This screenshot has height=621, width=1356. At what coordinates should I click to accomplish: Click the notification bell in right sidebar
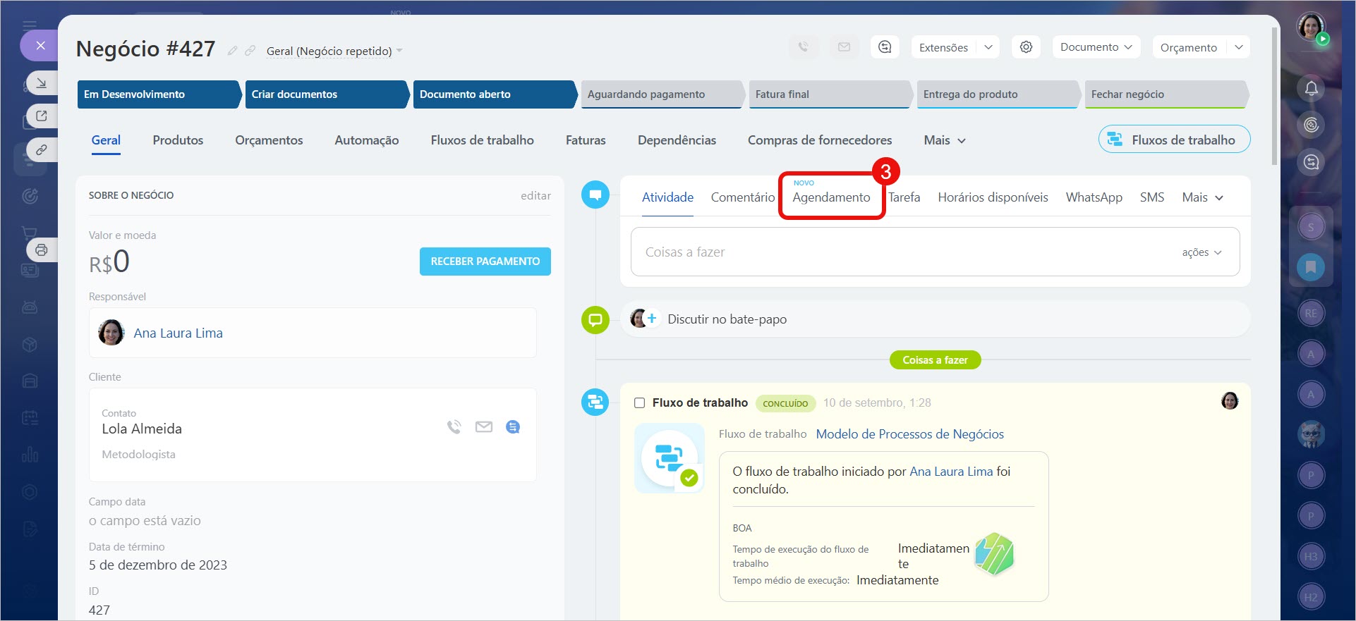point(1311,88)
